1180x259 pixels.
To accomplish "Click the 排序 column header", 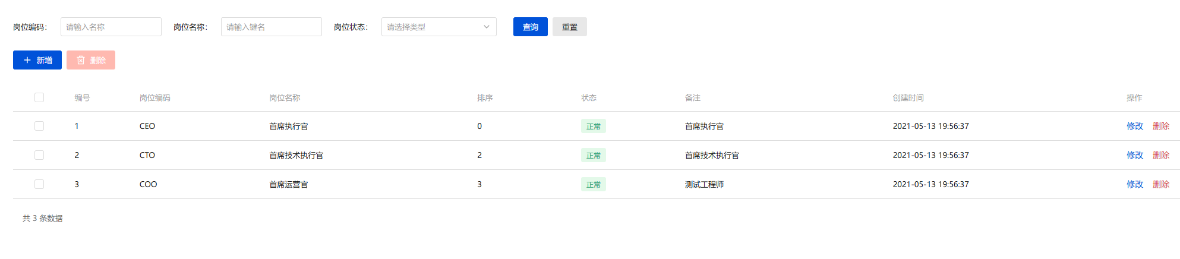I will [485, 97].
